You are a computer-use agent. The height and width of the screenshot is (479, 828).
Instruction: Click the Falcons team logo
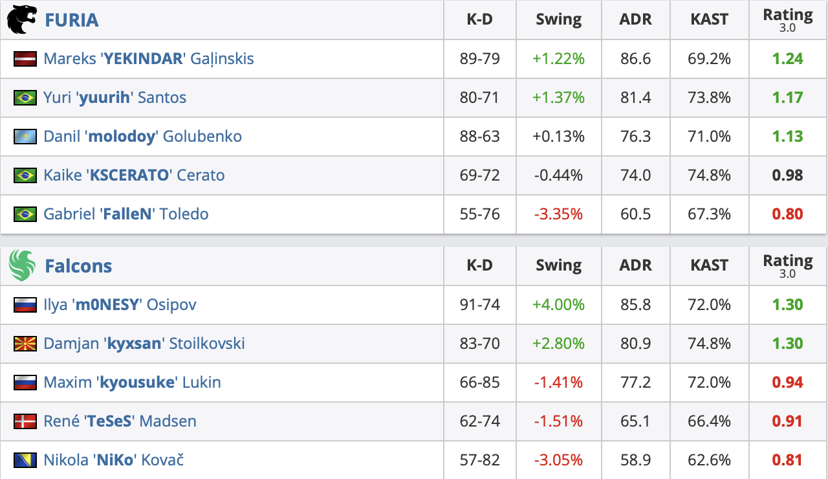(22, 266)
